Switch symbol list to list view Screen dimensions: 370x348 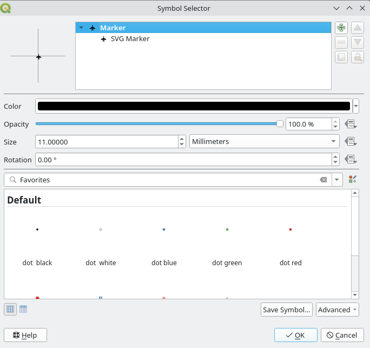[23, 309]
